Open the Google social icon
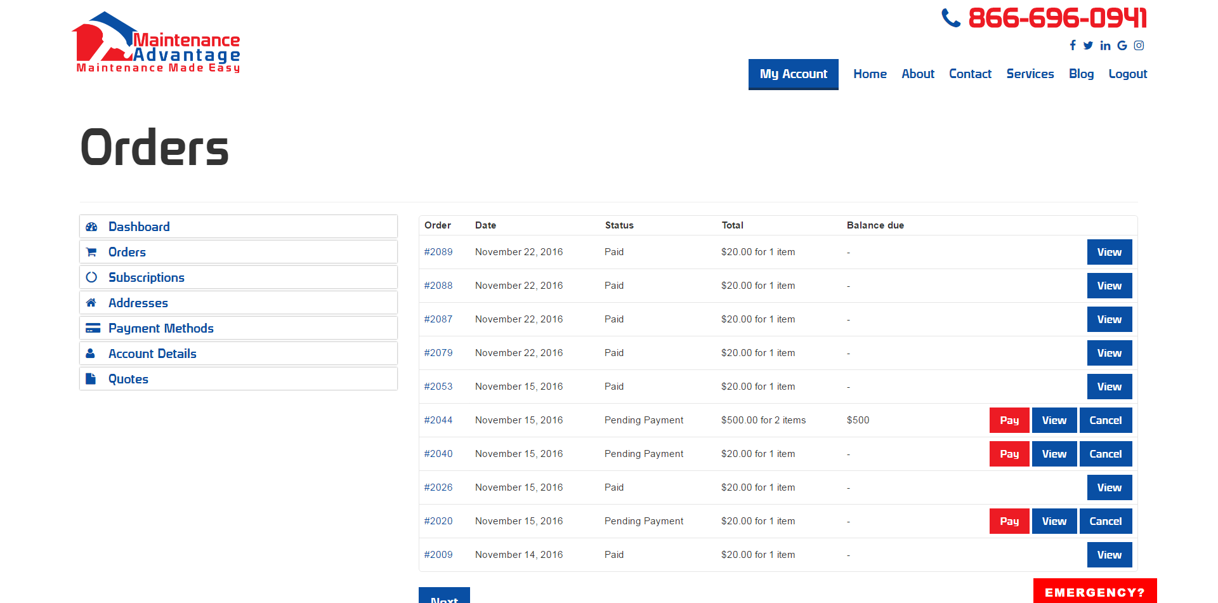 coord(1122,45)
